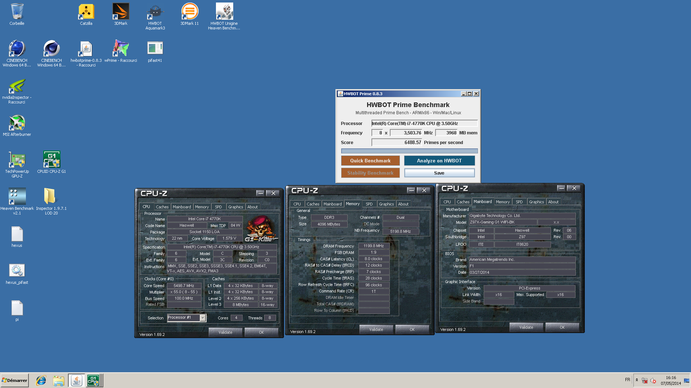Viewport: 691px width, 388px height.
Task: Click the BIOS date 03/27/2014
Action: click(x=522, y=272)
